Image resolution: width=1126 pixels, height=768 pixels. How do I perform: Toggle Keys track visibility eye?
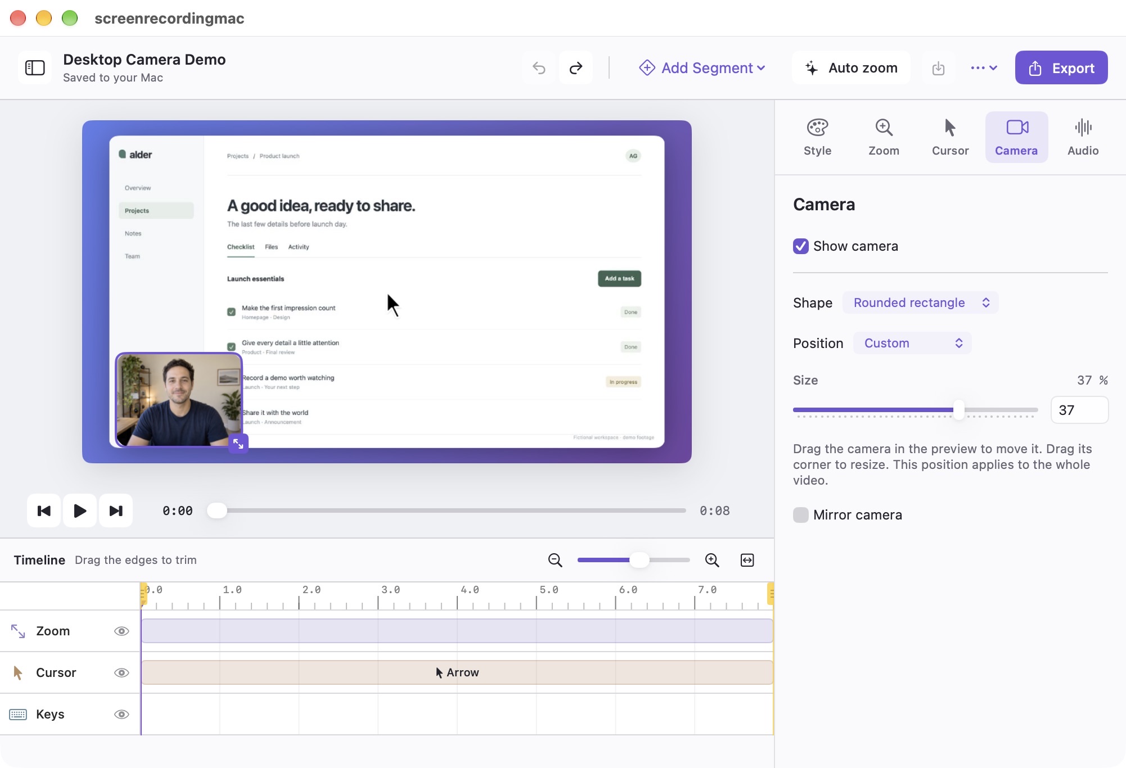point(121,714)
